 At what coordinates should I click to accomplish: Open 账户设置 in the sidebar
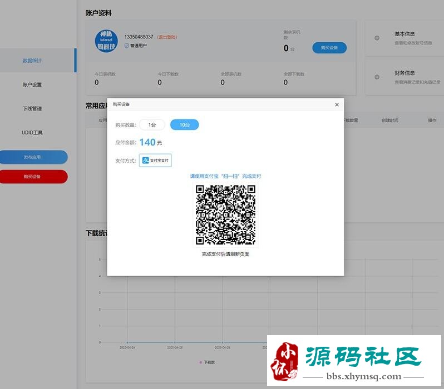pos(32,84)
